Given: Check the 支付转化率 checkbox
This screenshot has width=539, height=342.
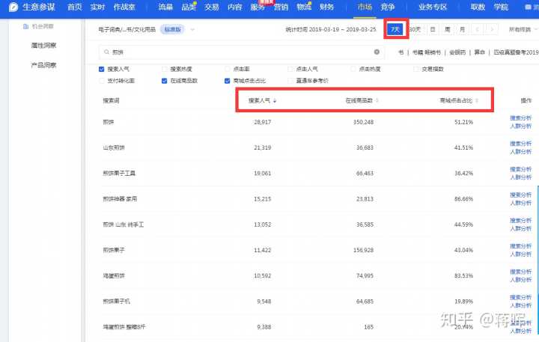Looking at the screenshot, I should point(102,80).
